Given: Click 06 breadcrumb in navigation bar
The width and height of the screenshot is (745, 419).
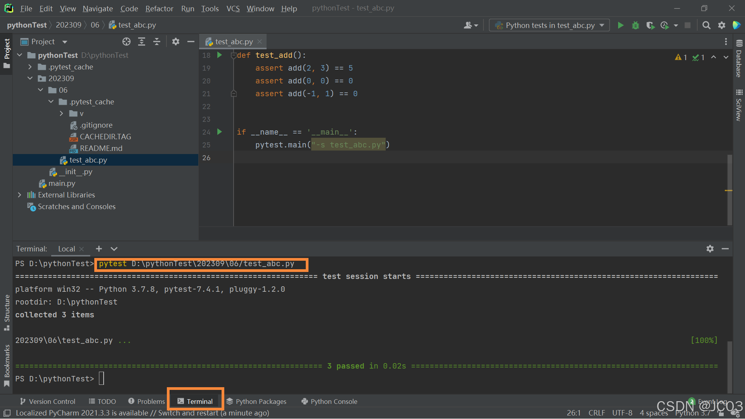Looking at the screenshot, I should [95, 25].
